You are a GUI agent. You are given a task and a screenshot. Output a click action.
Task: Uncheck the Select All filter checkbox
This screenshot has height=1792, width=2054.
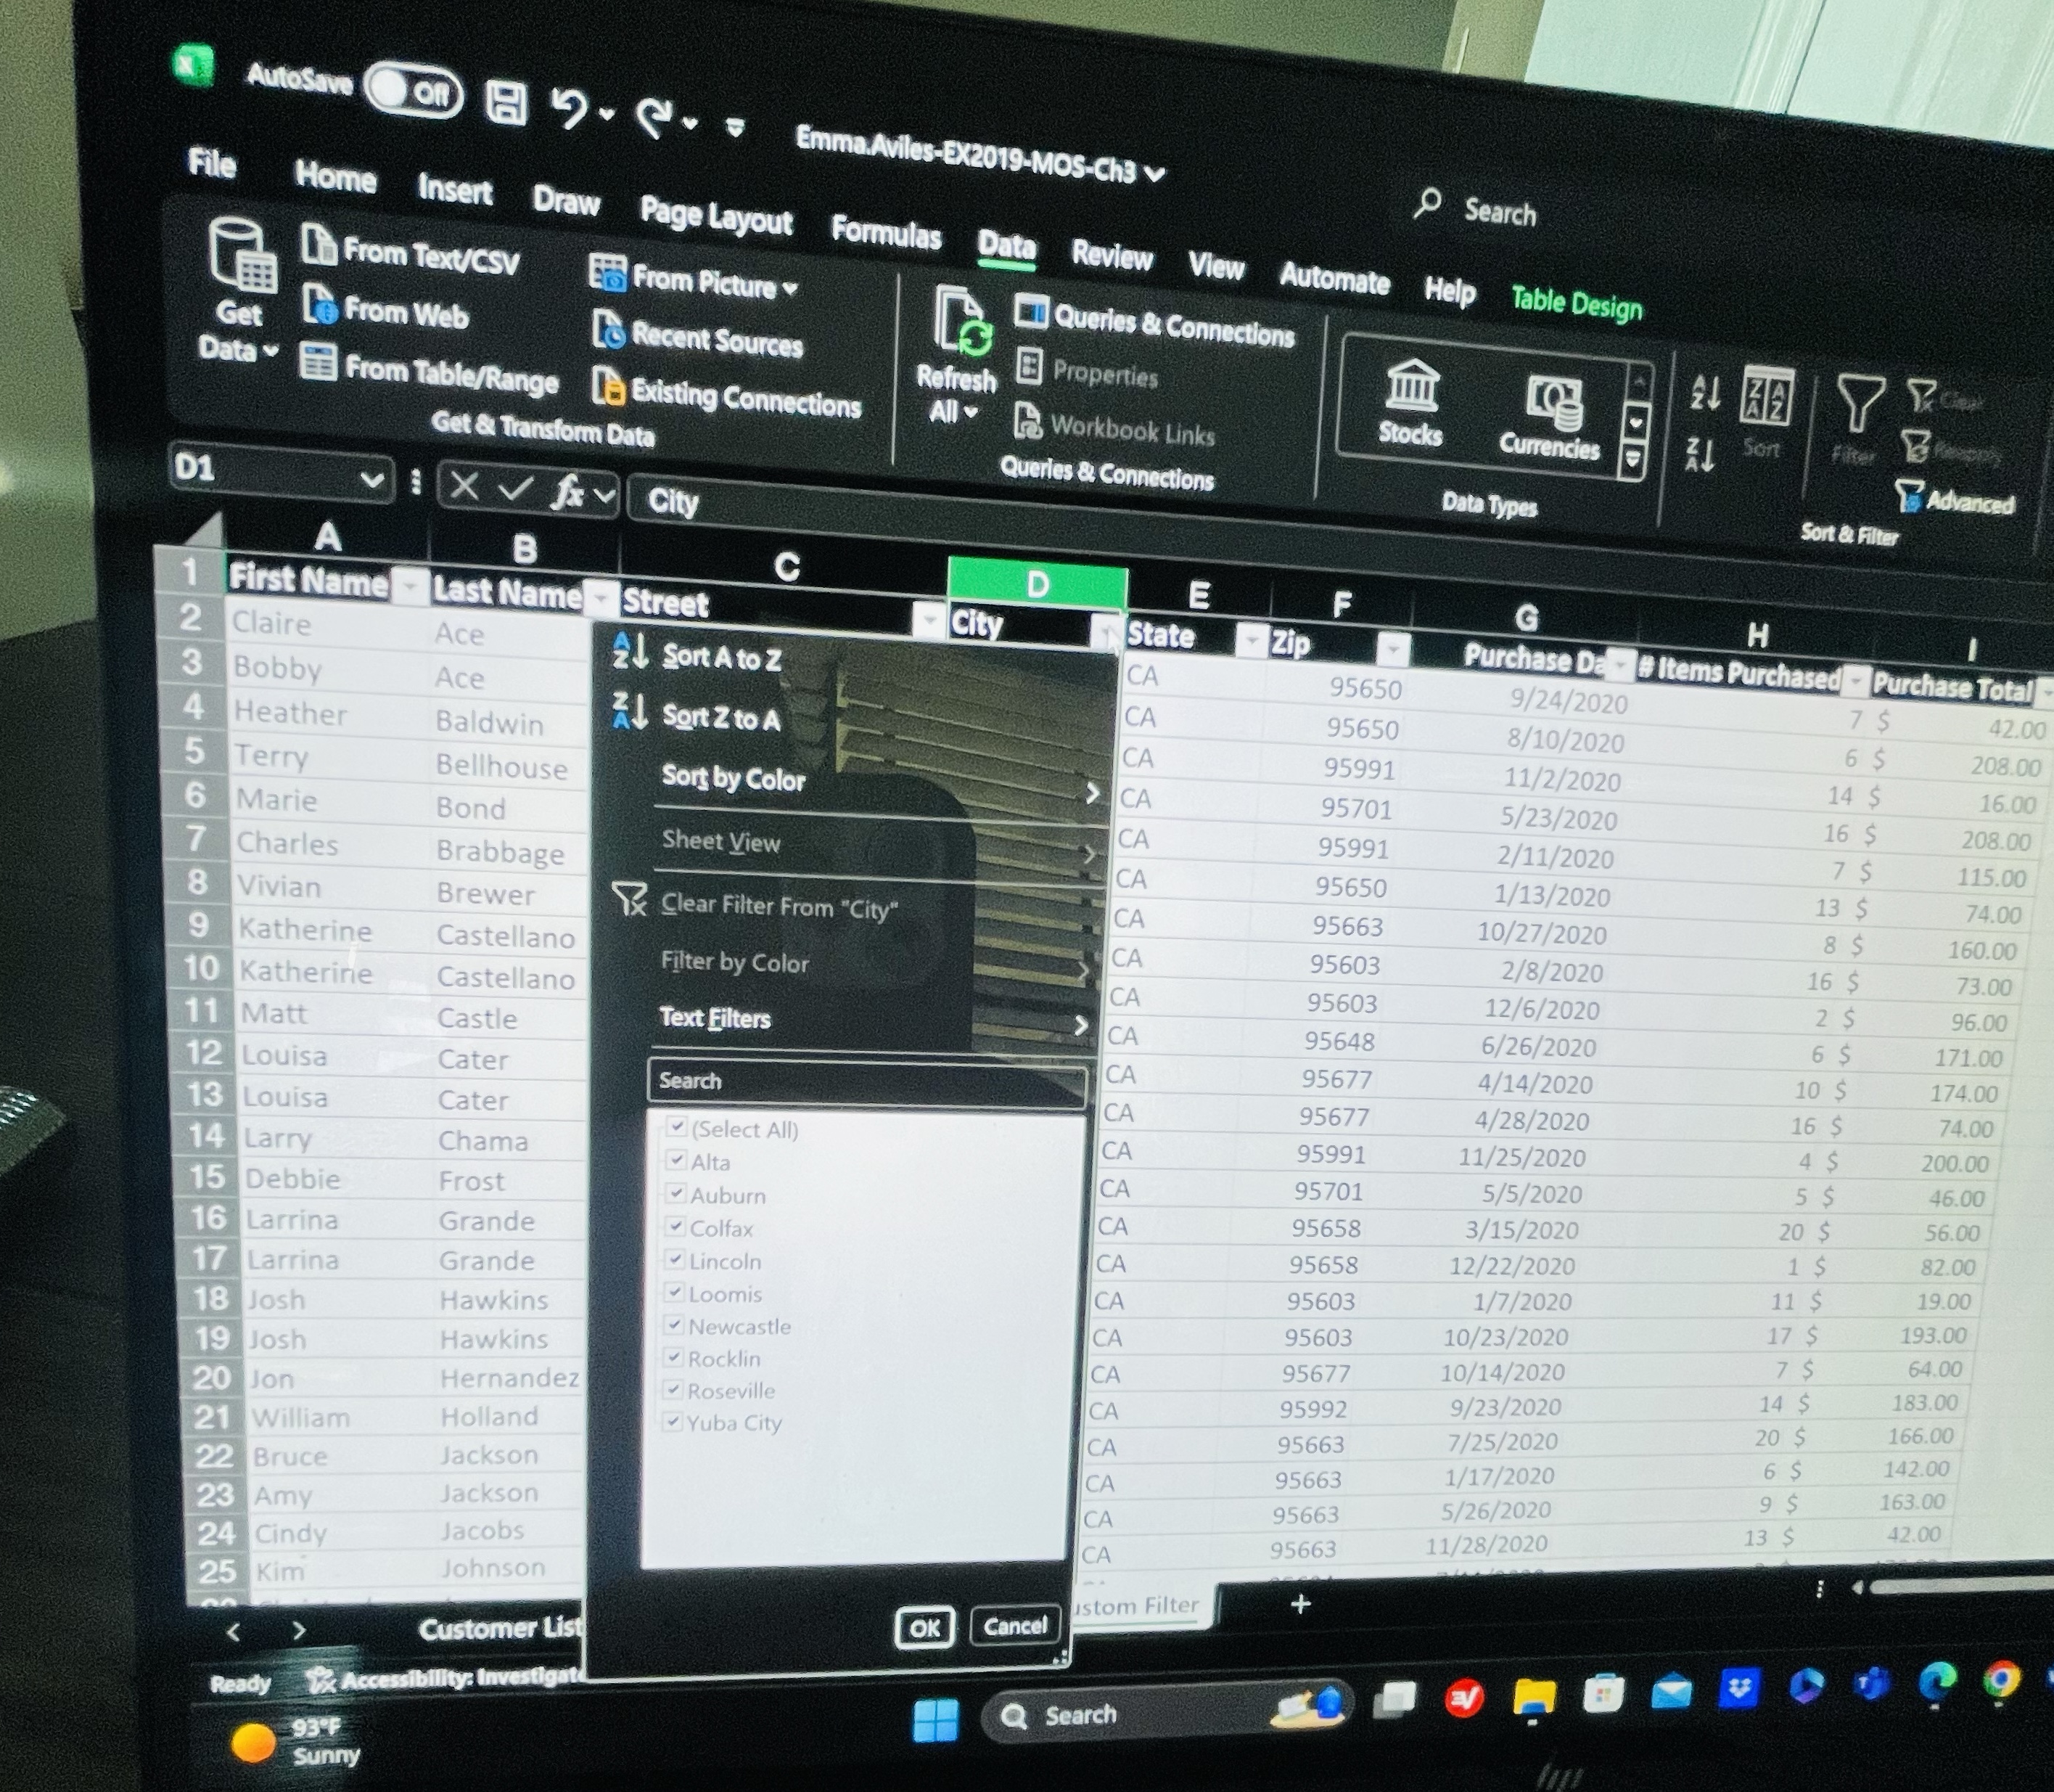(678, 1128)
